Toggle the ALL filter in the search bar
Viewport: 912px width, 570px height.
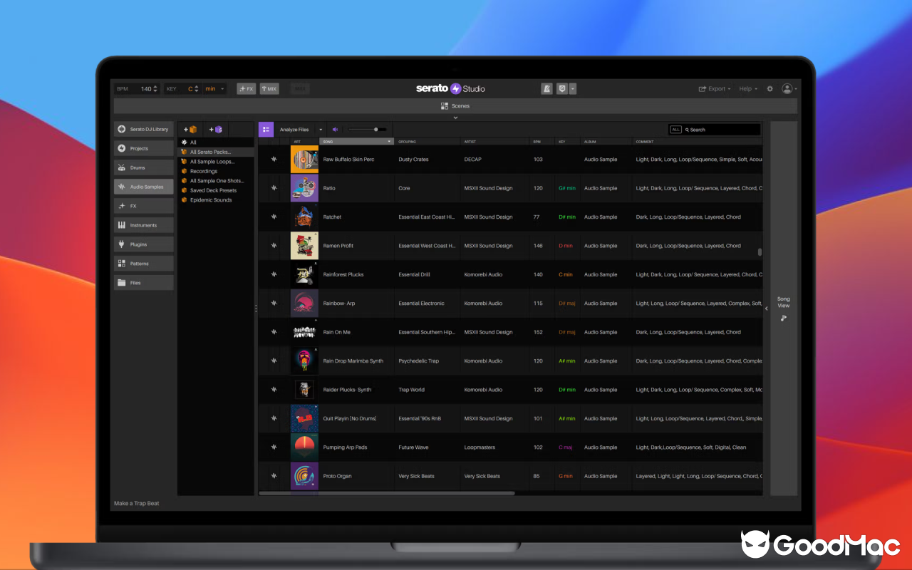675,129
